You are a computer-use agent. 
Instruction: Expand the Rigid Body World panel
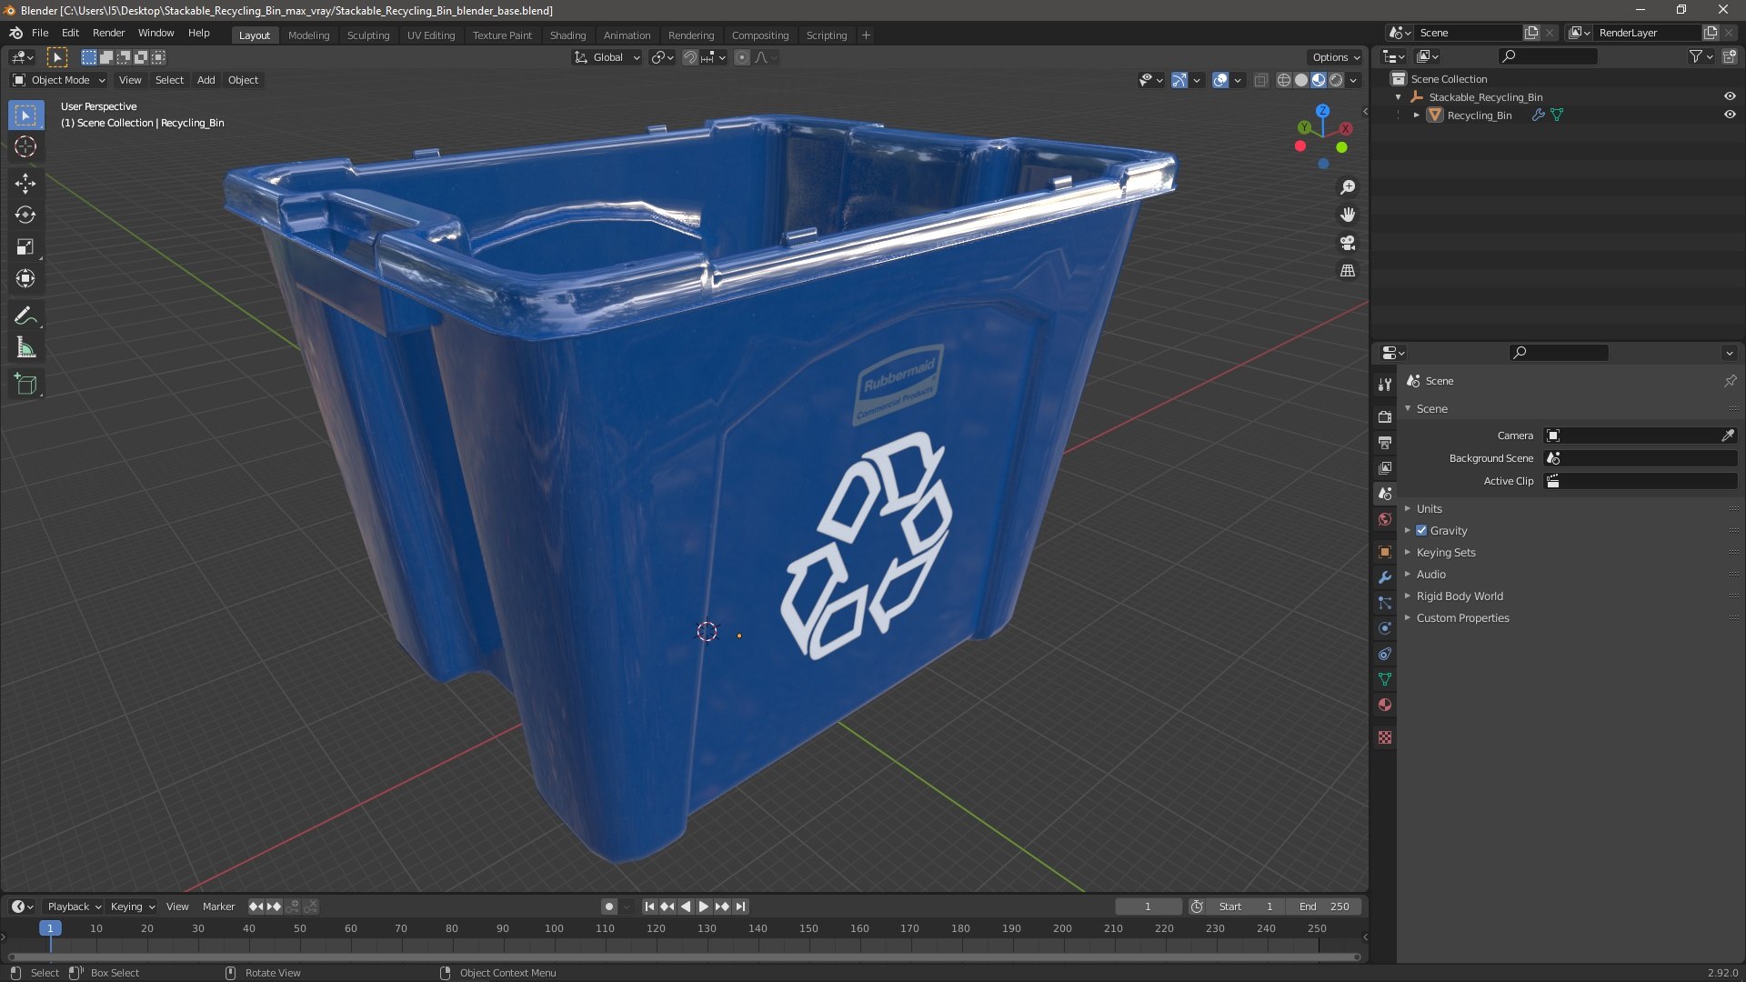point(1460,596)
